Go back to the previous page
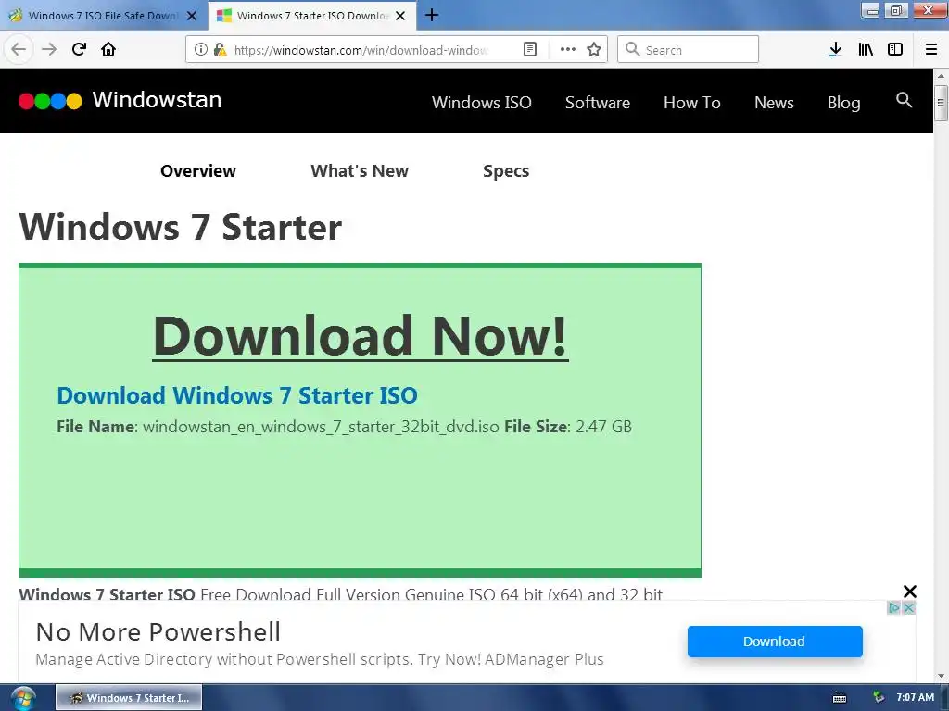 coord(19,49)
